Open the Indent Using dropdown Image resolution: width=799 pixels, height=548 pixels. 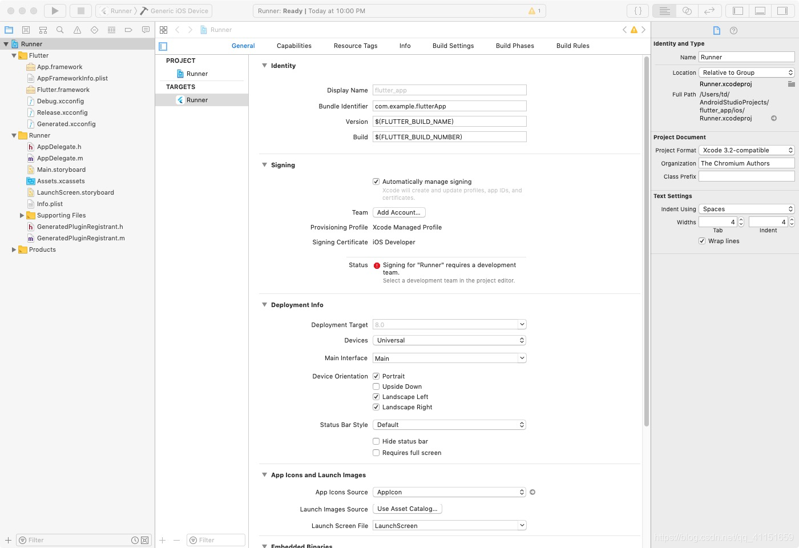pos(746,209)
